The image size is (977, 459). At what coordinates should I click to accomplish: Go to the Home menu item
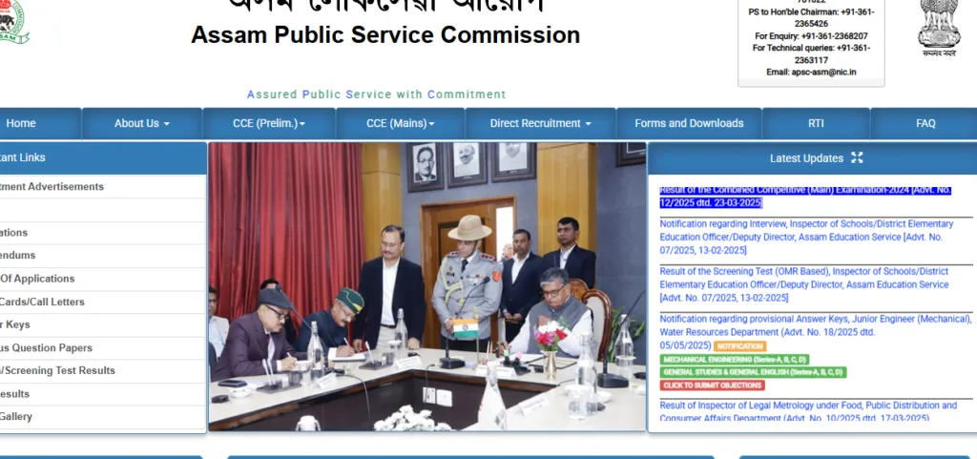pos(21,123)
